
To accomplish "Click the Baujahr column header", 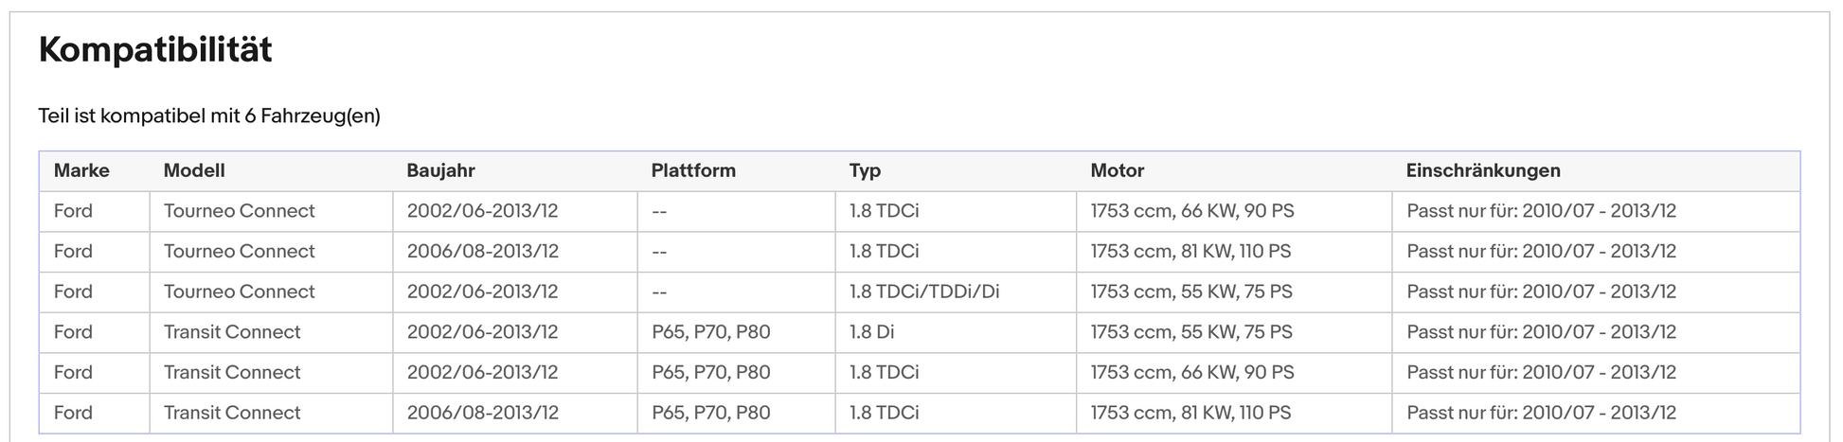I will pos(440,170).
